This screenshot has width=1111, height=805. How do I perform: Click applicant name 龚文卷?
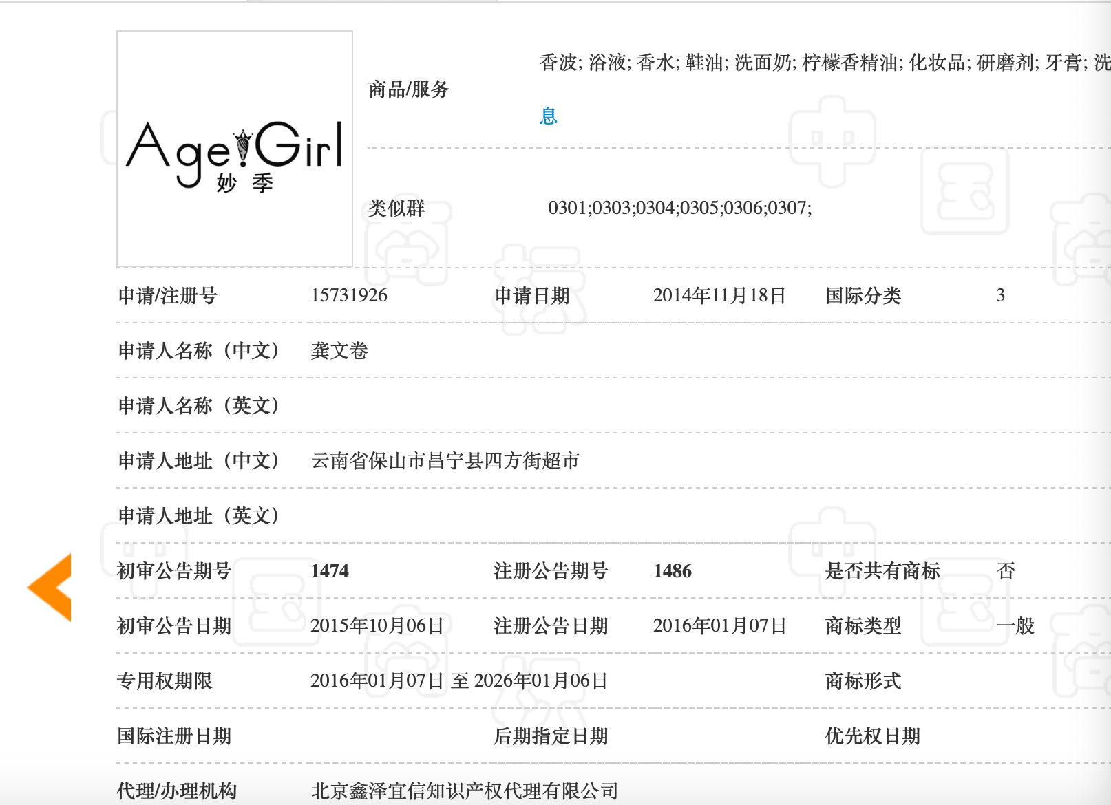coord(337,351)
